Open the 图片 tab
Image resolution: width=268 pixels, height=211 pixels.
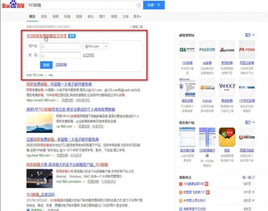(x=102, y=17)
